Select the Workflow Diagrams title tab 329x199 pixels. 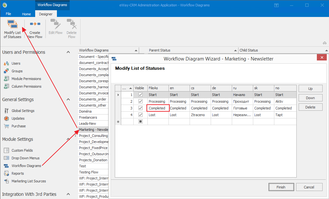(52, 5)
